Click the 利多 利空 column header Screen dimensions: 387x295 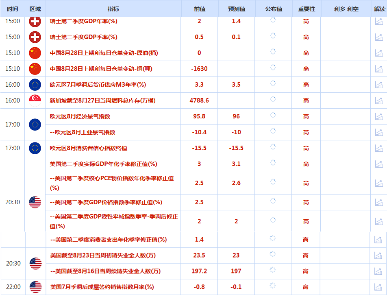click(346, 9)
